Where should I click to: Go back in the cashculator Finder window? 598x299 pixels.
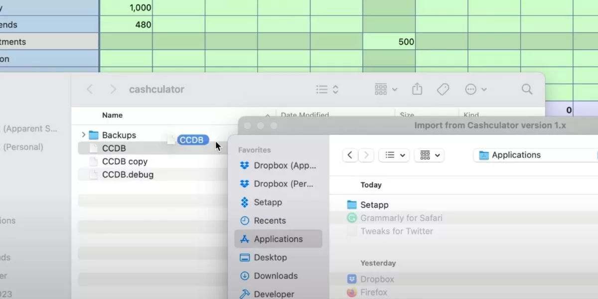pyautogui.click(x=90, y=89)
